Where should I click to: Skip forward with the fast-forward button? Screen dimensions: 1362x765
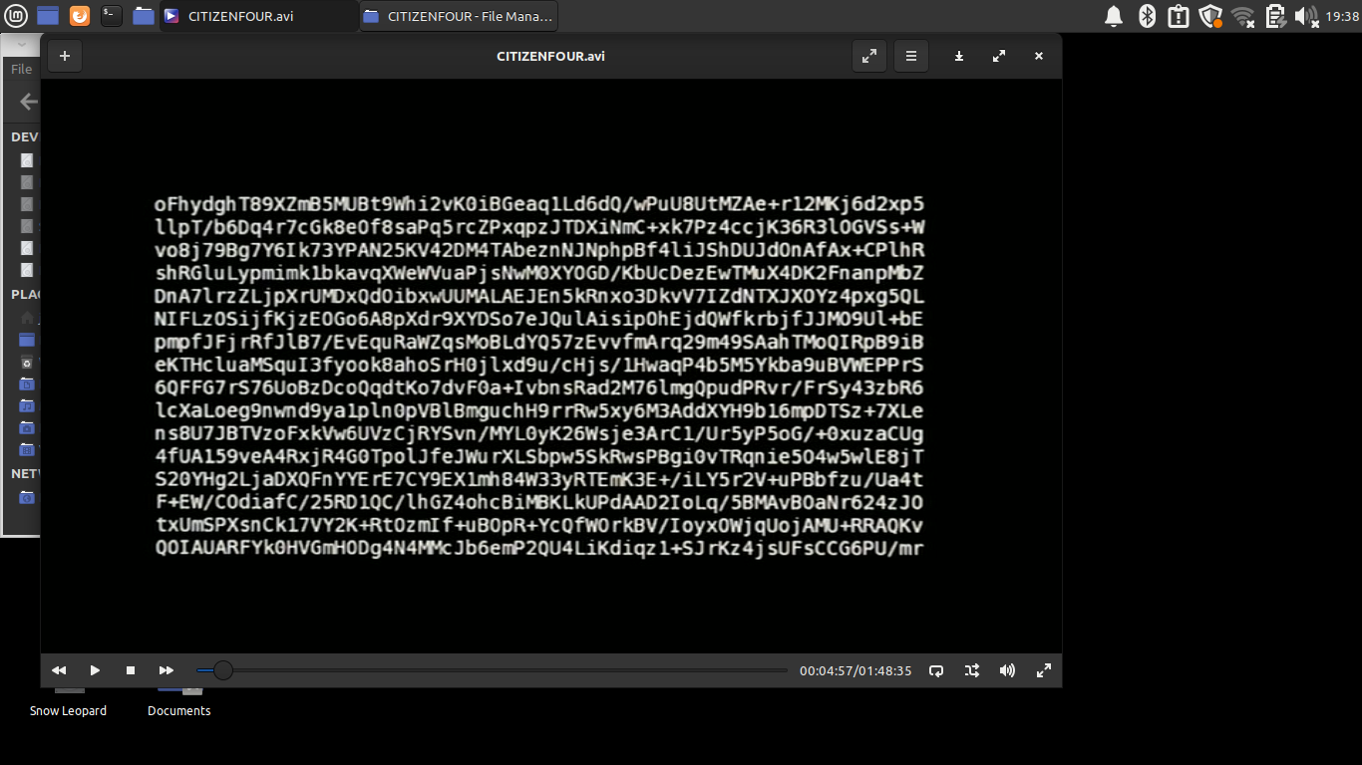pos(167,670)
